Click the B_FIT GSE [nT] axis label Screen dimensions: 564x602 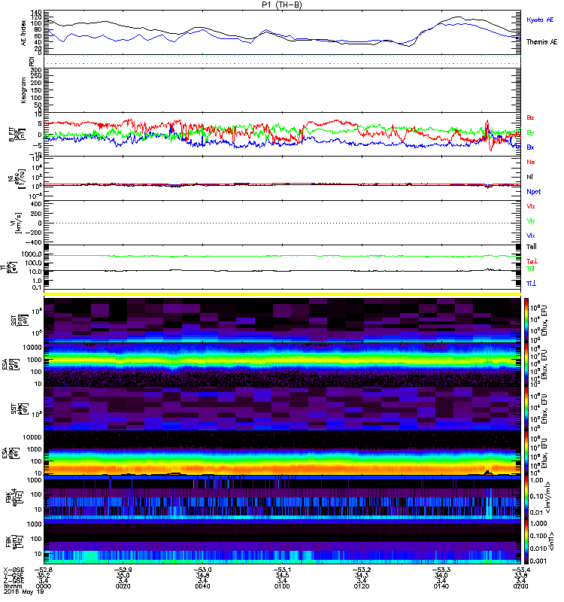tap(17, 134)
